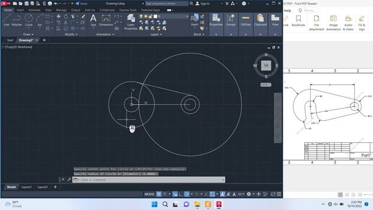The width and height of the screenshot is (373, 210).
Task: Click the Fillet tool icon
Action: pos(73,23)
